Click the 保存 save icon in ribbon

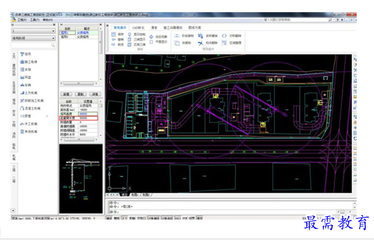(x=114, y=35)
